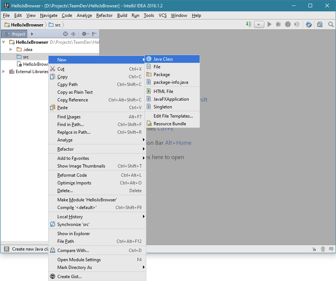Click the Hide Project panel icon
Viewport: 336px width, 284px height.
(x=94, y=34)
